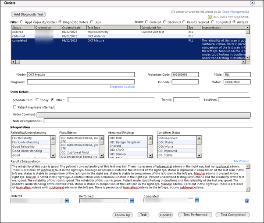
Task: Click the Transit input field
Action: point(186,99)
